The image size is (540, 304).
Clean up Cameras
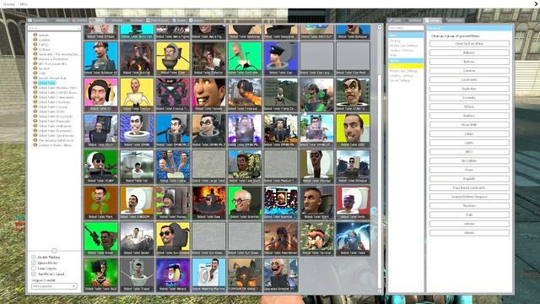pos(469,71)
